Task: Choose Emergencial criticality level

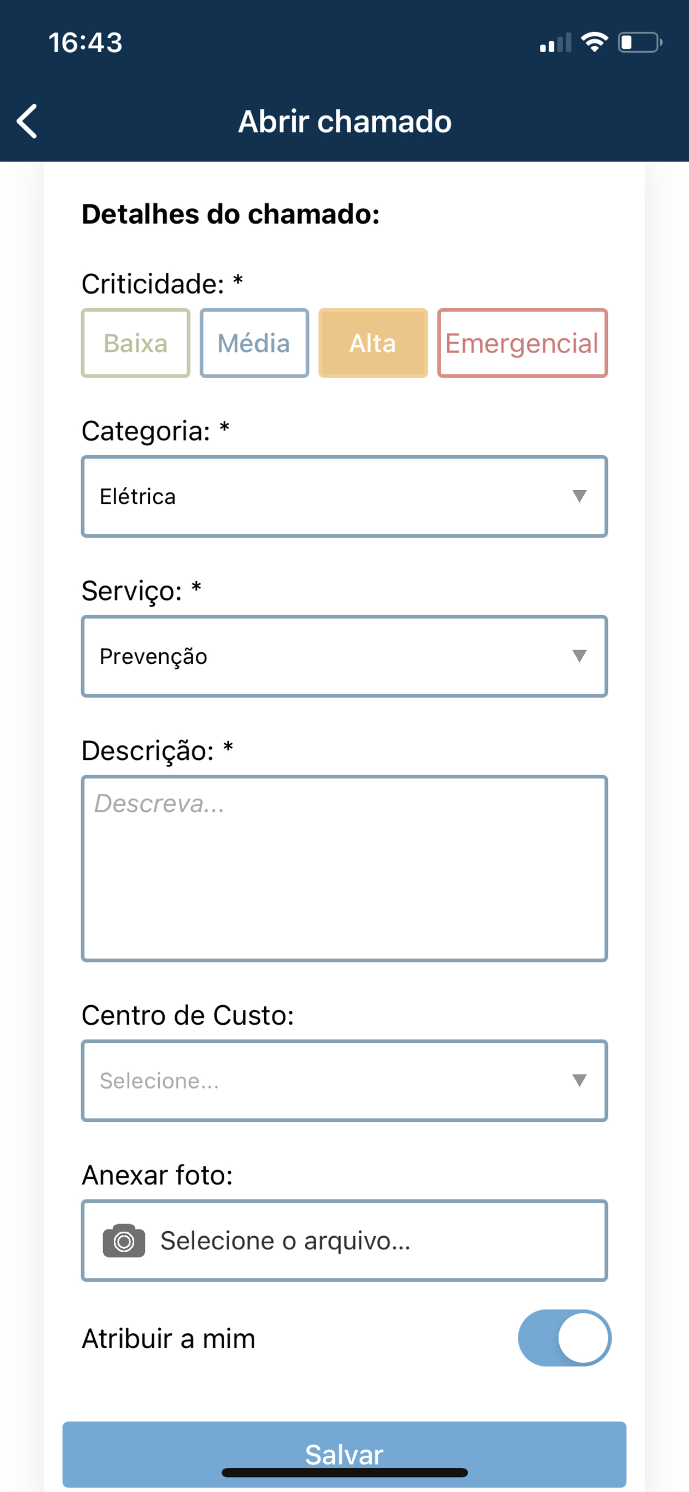Action: 522,343
